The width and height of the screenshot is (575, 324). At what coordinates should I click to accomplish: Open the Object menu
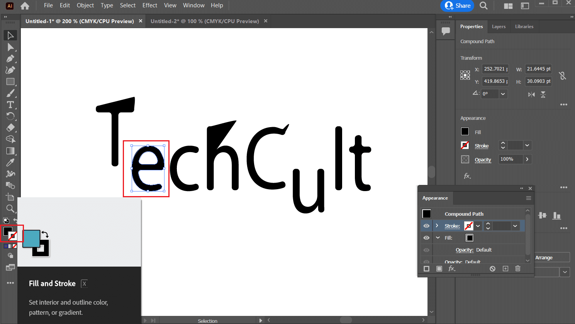tap(85, 5)
